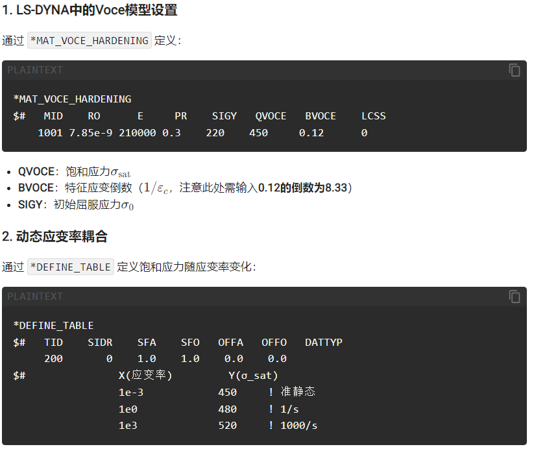Click the bullet label "BVOCE：特征应变倒数"
534x449 pixels.
pos(75,188)
